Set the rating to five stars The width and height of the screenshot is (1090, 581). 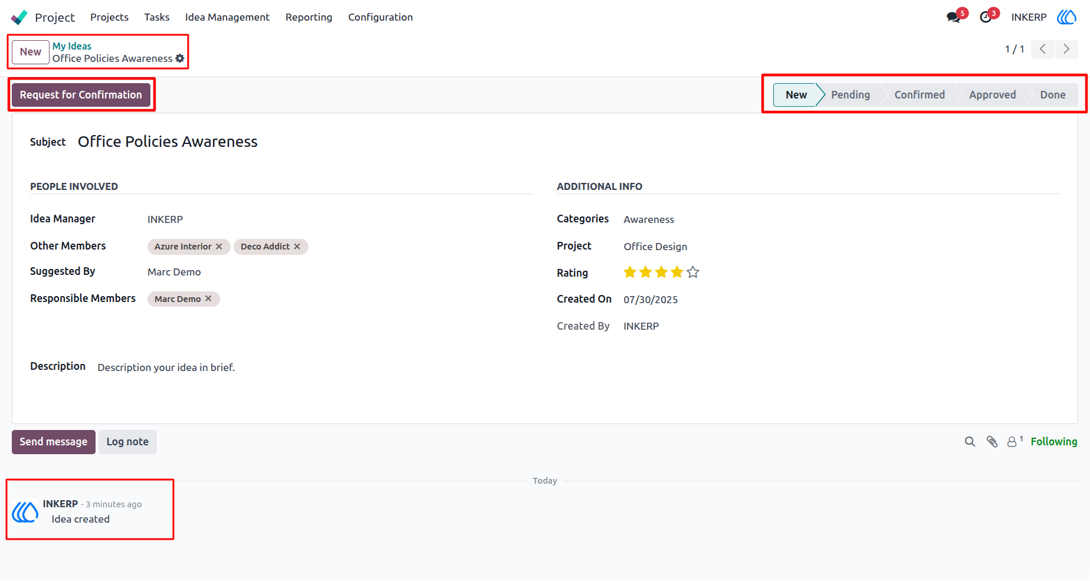[693, 273]
